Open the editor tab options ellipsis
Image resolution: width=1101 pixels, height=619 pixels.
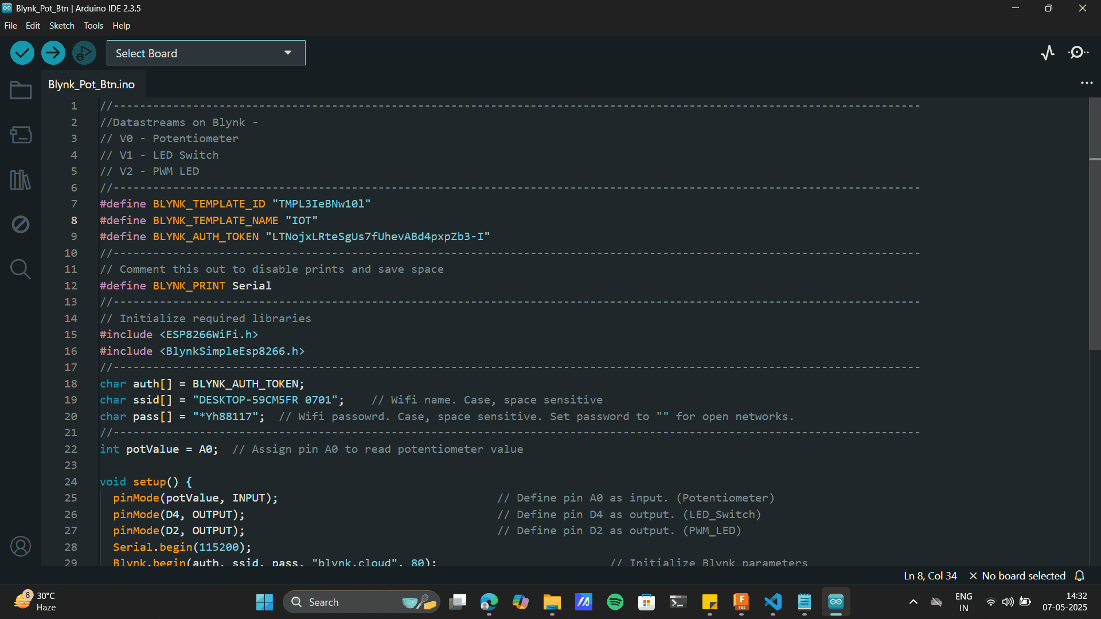[1087, 83]
